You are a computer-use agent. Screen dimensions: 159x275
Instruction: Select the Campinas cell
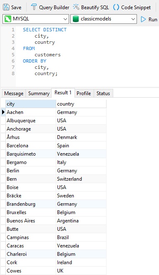[31, 237]
